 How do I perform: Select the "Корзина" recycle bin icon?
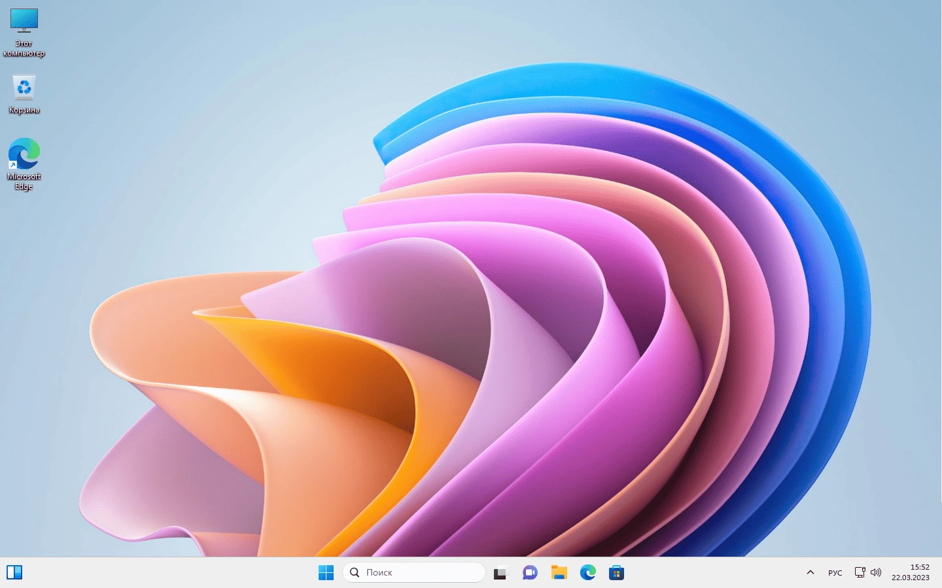[24, 95]
